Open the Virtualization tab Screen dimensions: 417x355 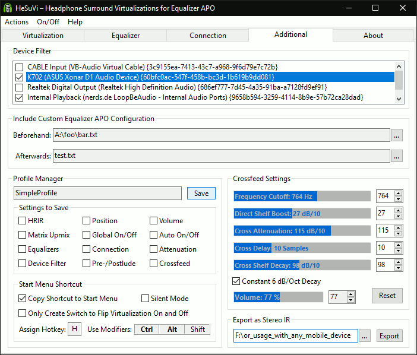click(43, 36)
